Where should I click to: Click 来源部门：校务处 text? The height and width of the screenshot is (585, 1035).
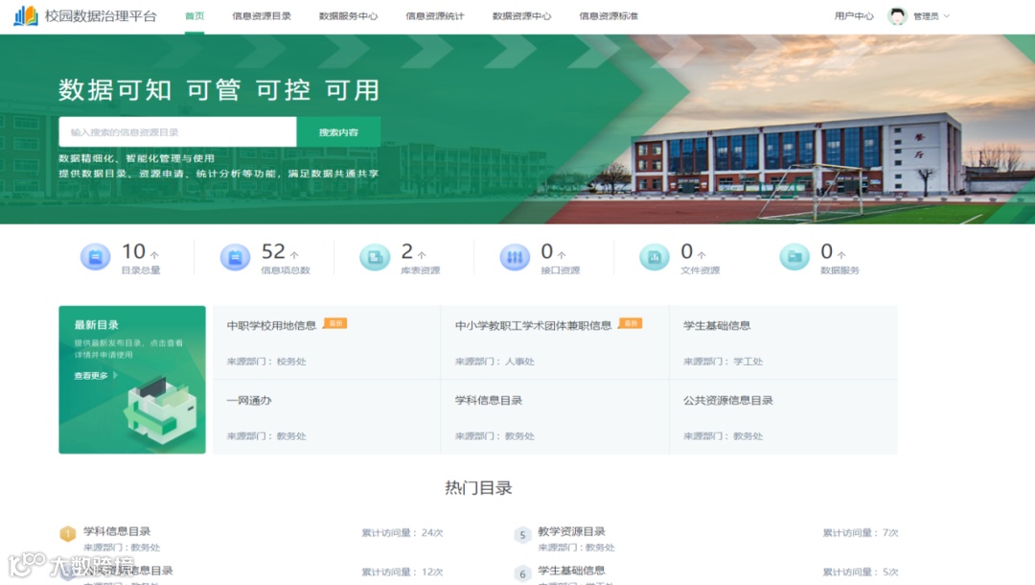pos(266,362)
